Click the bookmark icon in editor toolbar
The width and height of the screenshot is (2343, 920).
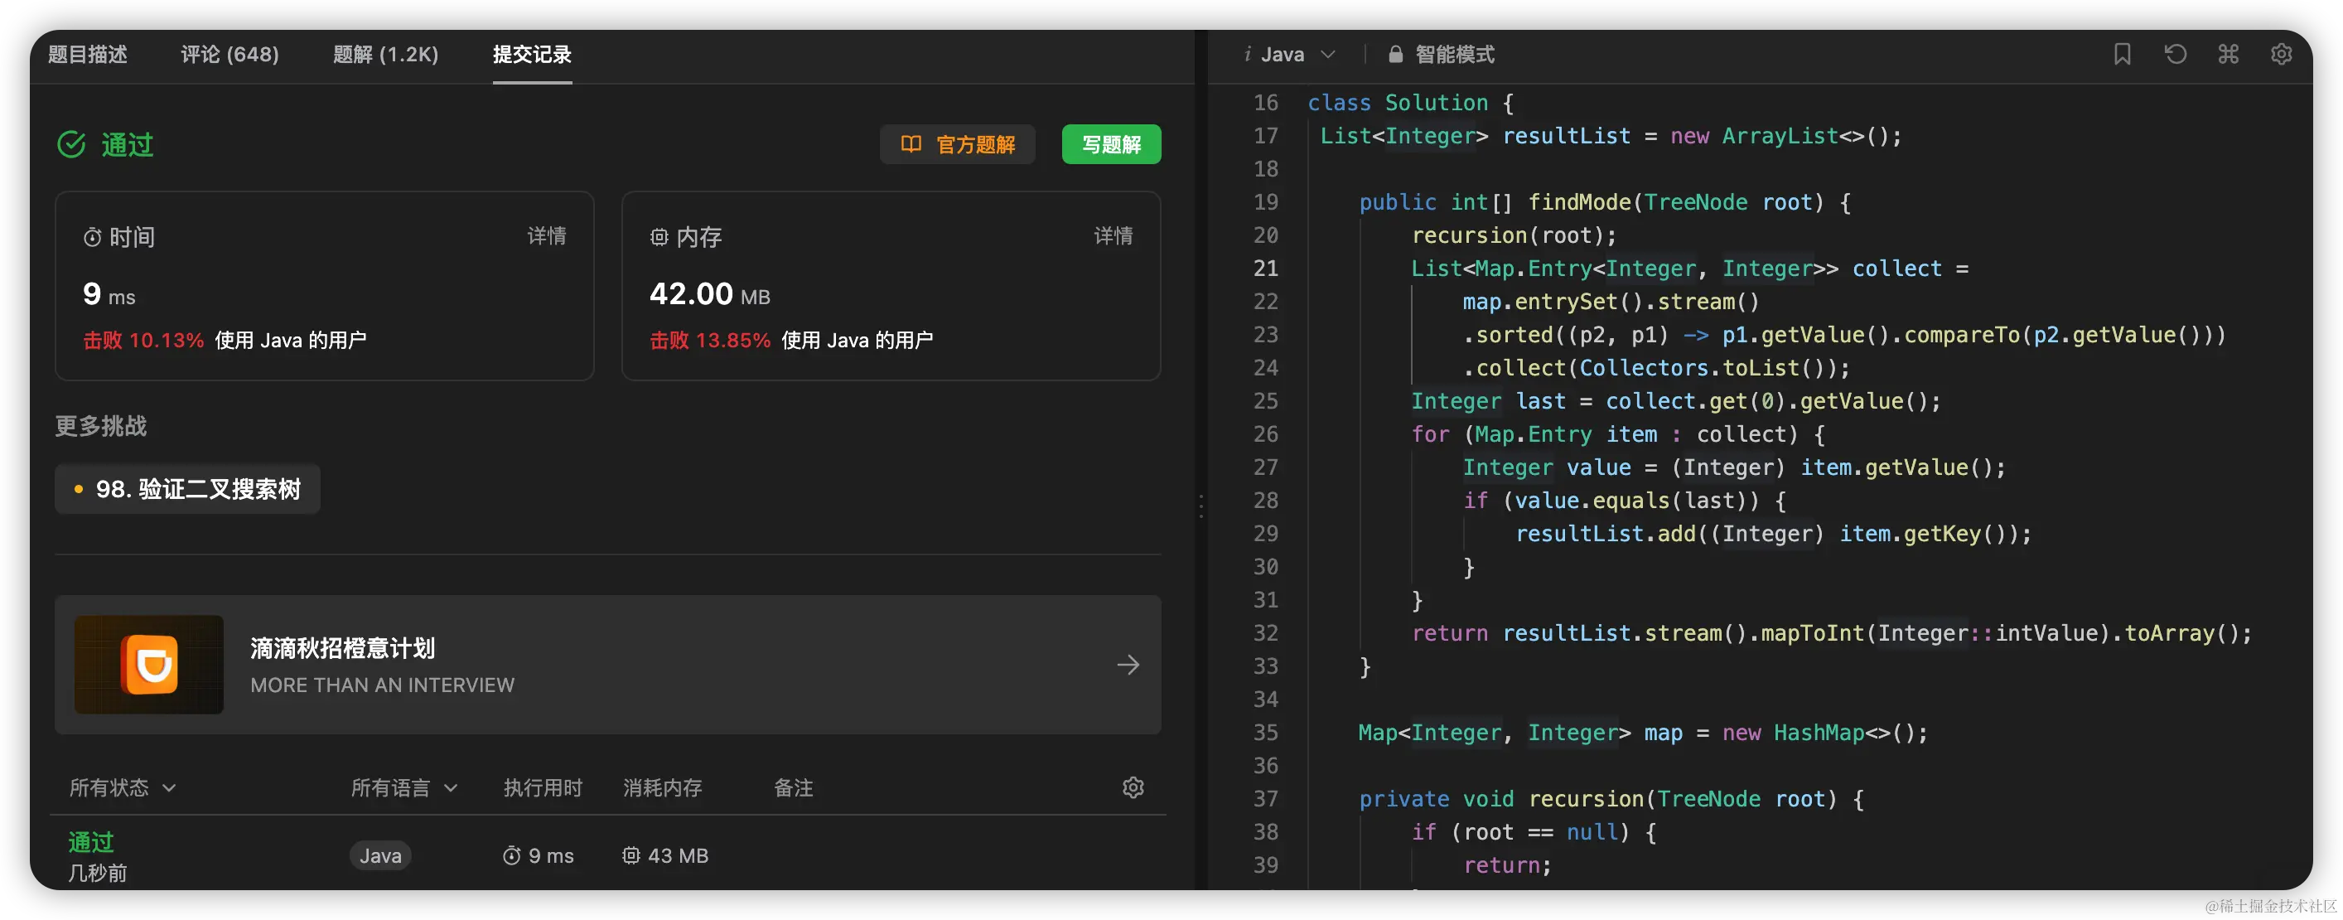coord(2122,55)
